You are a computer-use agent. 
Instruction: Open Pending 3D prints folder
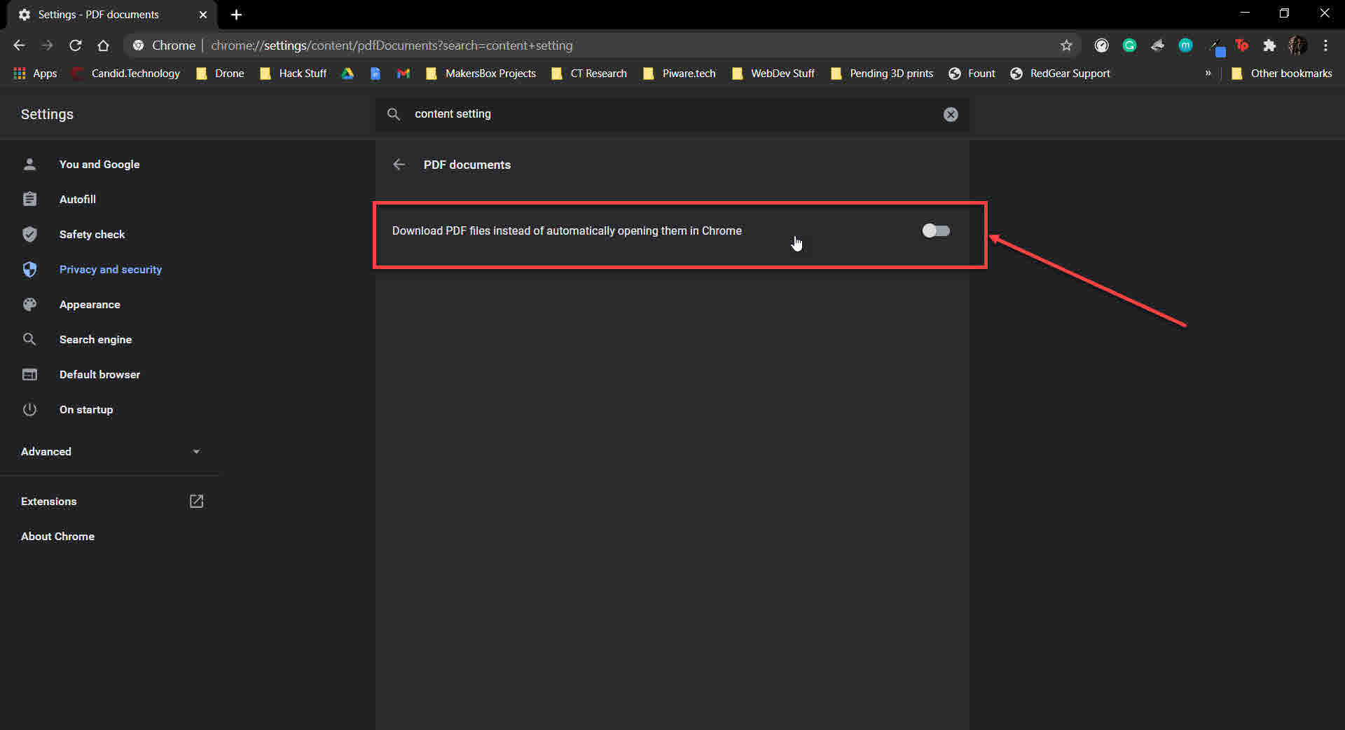882,74
